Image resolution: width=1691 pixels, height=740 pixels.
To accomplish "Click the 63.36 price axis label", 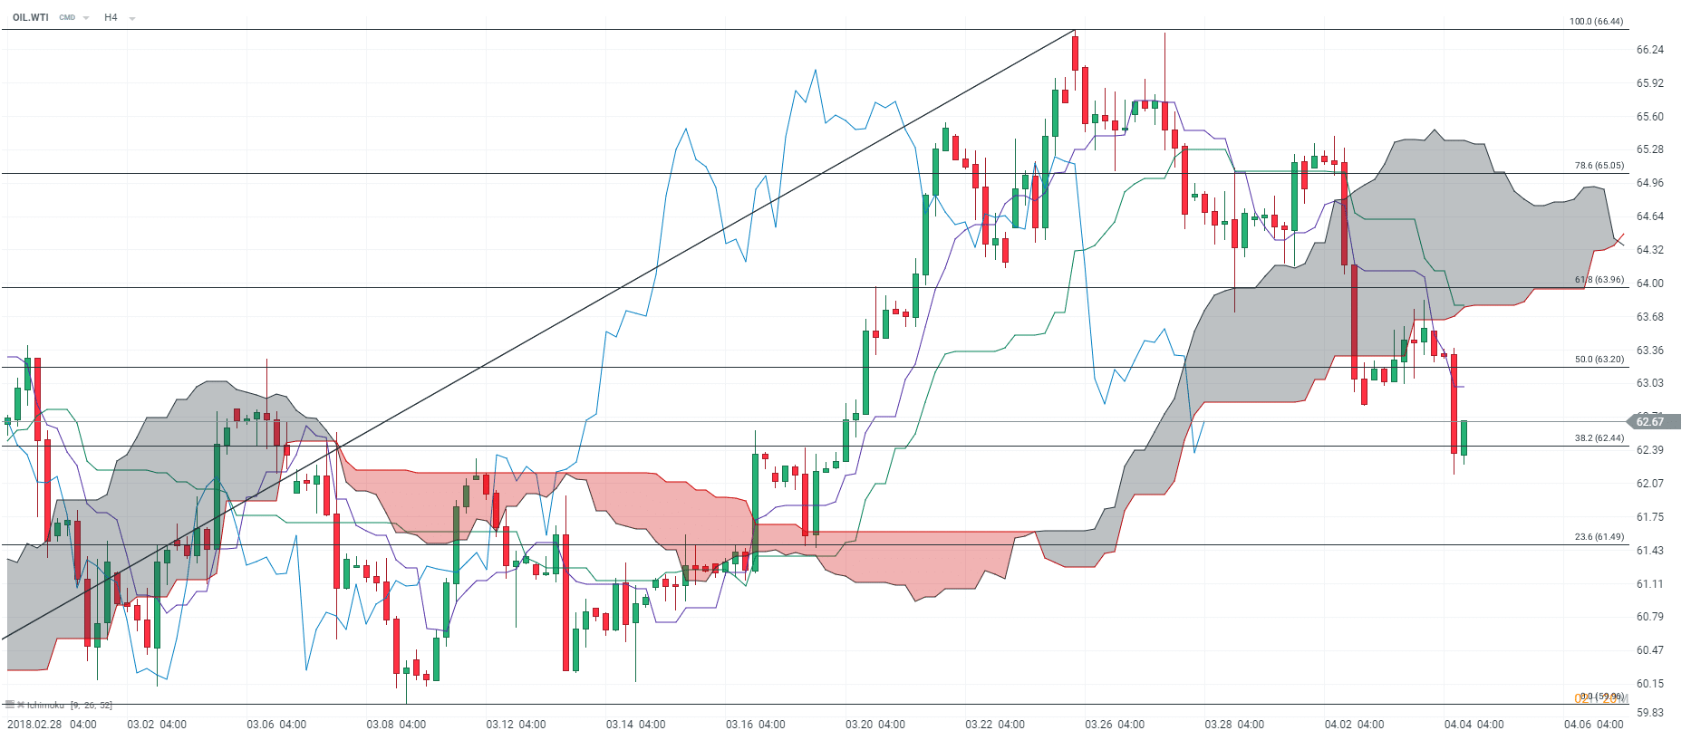I will [1650, 351].
